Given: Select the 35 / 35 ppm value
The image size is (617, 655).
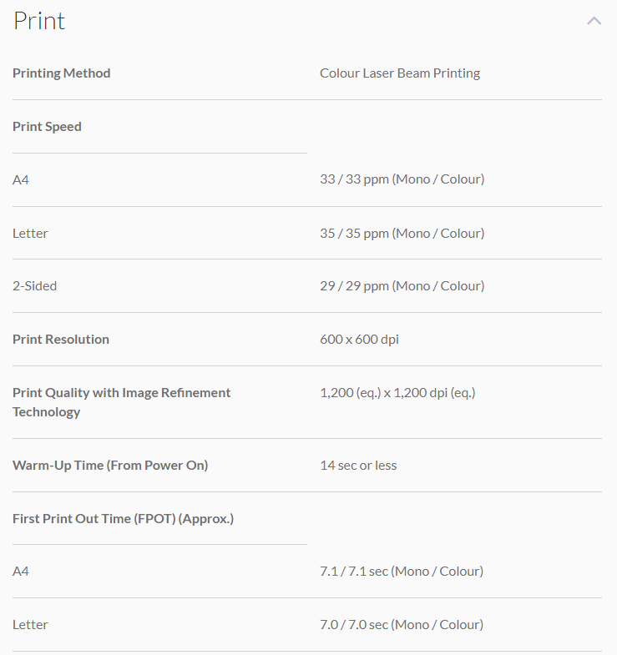Looking at the screenshot, I should click(402, 233).
